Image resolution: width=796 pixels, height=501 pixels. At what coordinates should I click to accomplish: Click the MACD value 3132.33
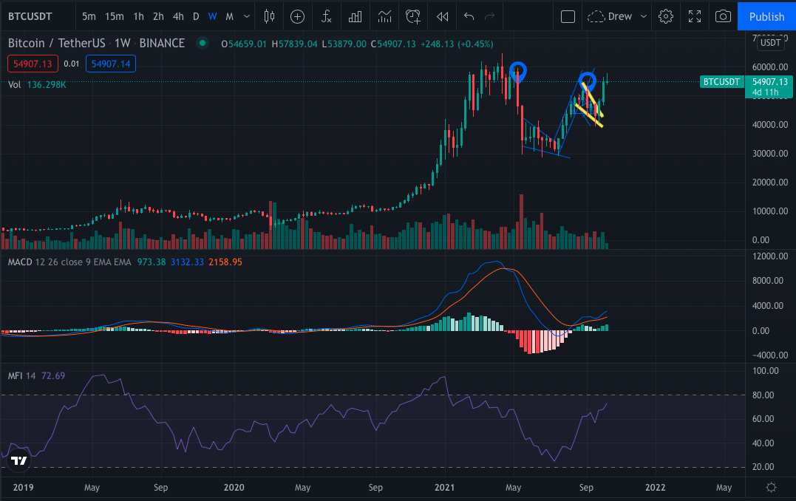click(x=187, y=262)
